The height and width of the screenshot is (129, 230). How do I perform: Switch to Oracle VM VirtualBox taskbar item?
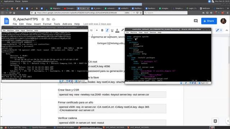[x=65, y=128]
